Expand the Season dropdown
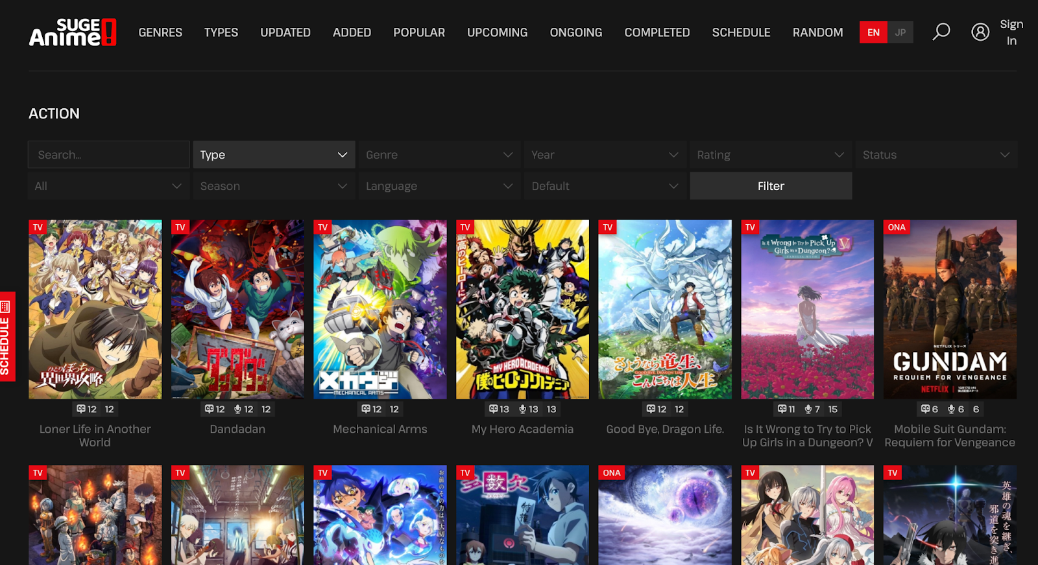 click(274, 186)
